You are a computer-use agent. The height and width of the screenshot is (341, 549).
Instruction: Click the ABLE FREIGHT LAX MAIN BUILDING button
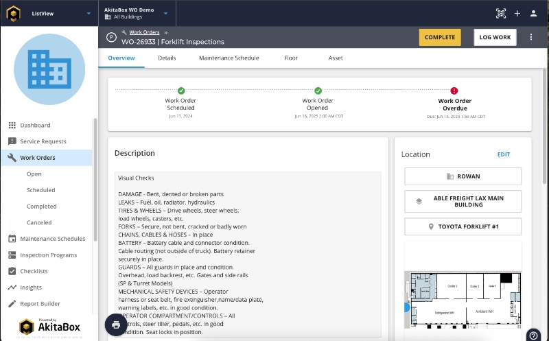click(x=463, y=201)
